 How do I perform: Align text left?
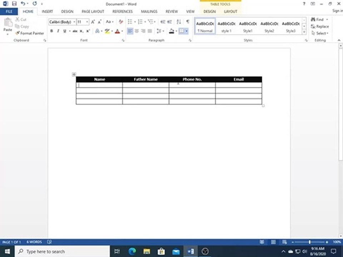130,31
